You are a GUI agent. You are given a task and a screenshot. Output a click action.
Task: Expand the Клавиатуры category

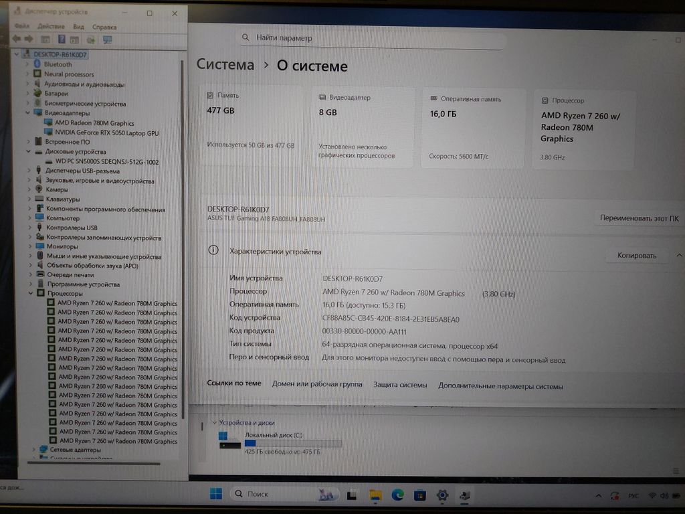click(29, 199)
